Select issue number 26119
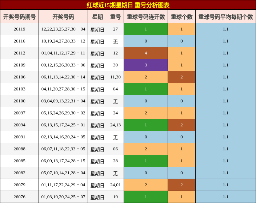Screen dimensions: 256x203 19,29
